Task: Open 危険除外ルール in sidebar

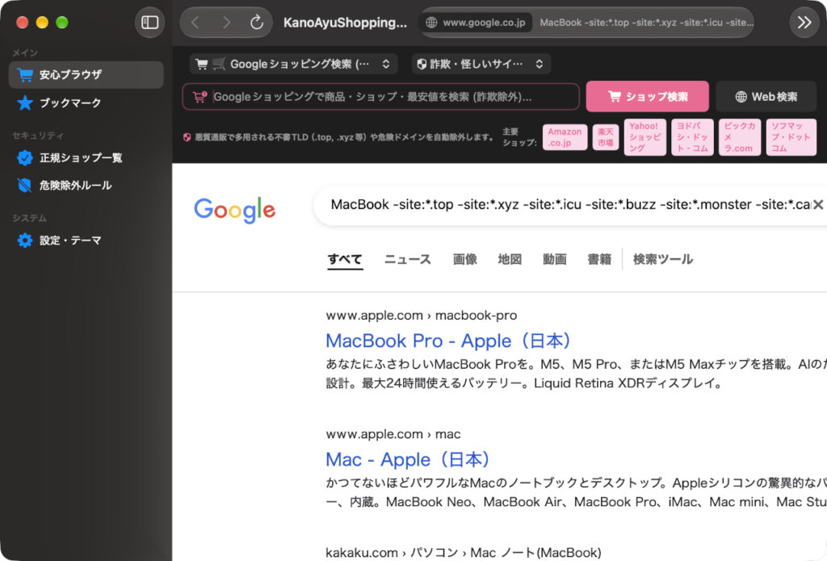Action: [x=86, y=185]
